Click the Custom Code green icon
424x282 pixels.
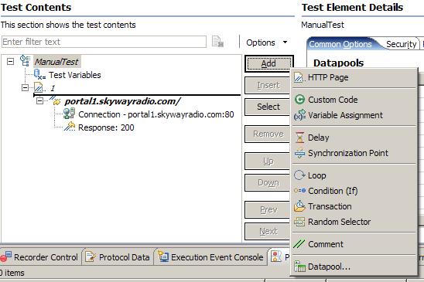299,100
